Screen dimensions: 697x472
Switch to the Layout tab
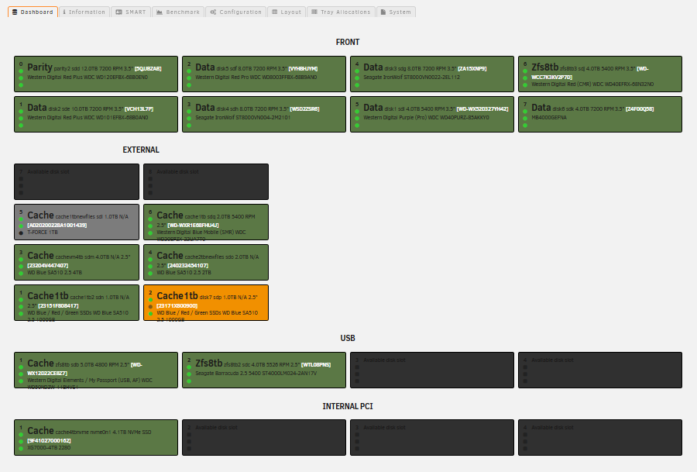coord(287,12)
